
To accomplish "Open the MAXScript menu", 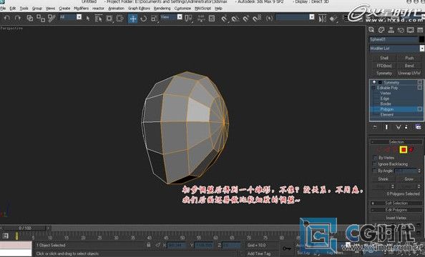I will (202, 9).
